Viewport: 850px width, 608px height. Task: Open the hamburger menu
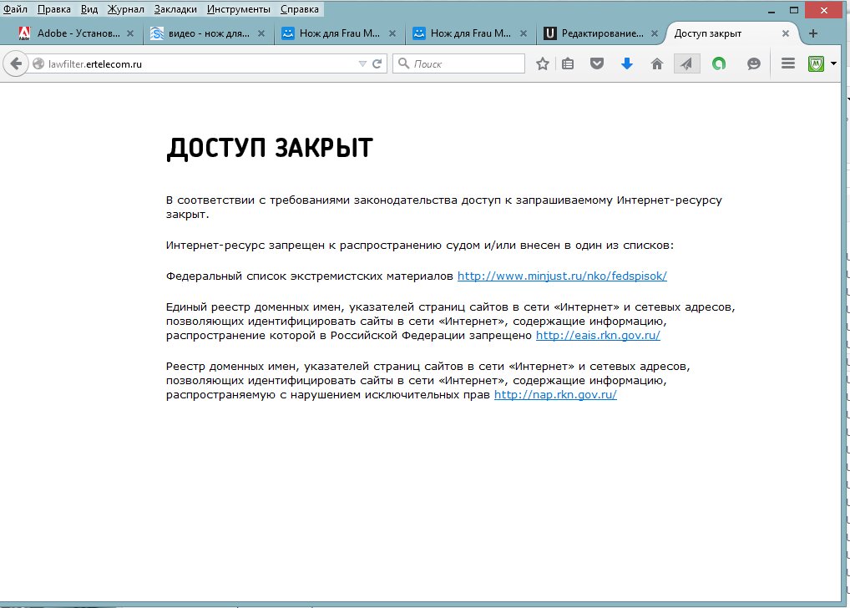(x=787, y=64)
